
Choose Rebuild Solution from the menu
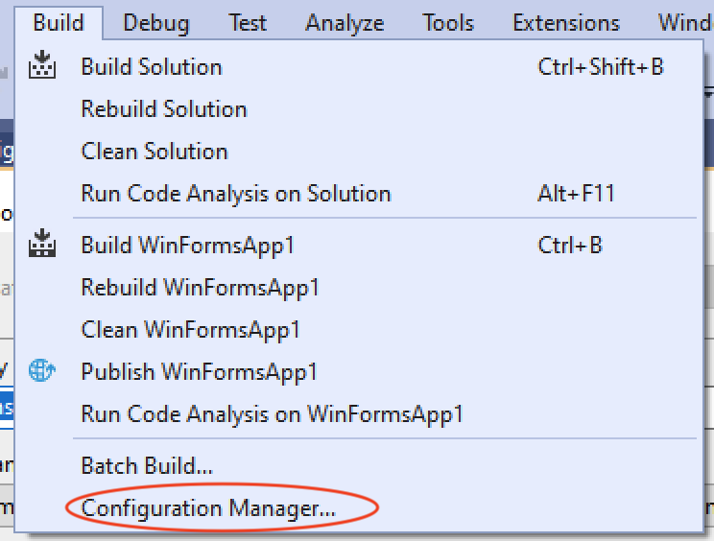pos(164,108)
